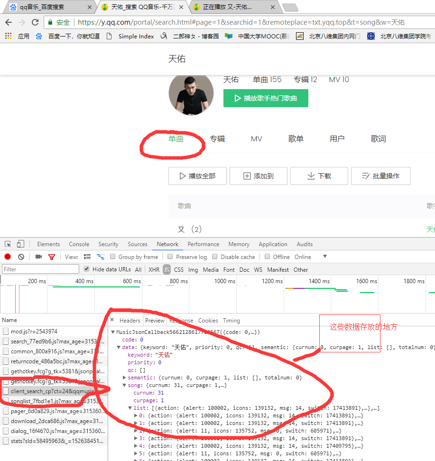Enable the Group by frame checkbox
The width and height of the screenshot is (435, 461).
(x=112, y=257)
